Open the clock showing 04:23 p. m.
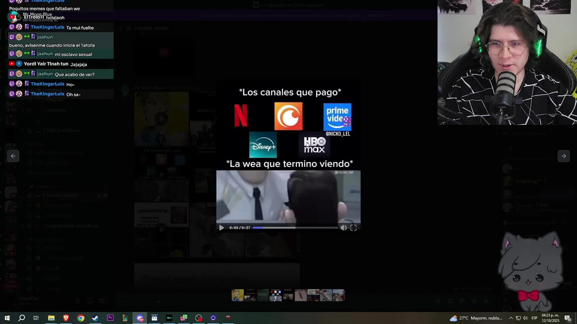This screenshot has width=577, height=324. click(550, 318)
